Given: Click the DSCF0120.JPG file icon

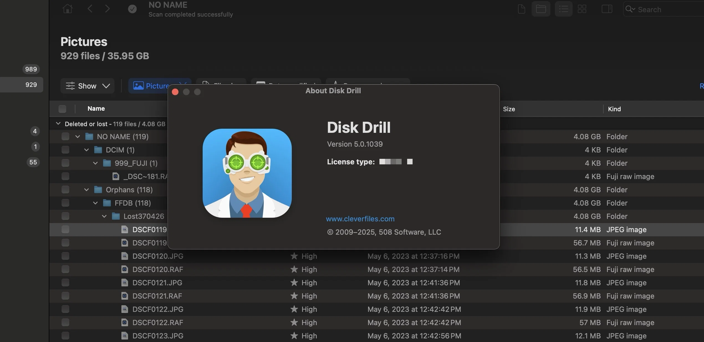Looking at the screenshot, I should click(x=125, y=256).
